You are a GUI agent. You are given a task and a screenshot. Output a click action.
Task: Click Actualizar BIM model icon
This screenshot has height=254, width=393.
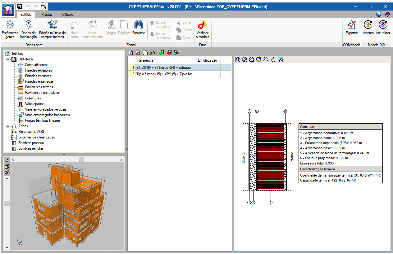pos(383,28)
